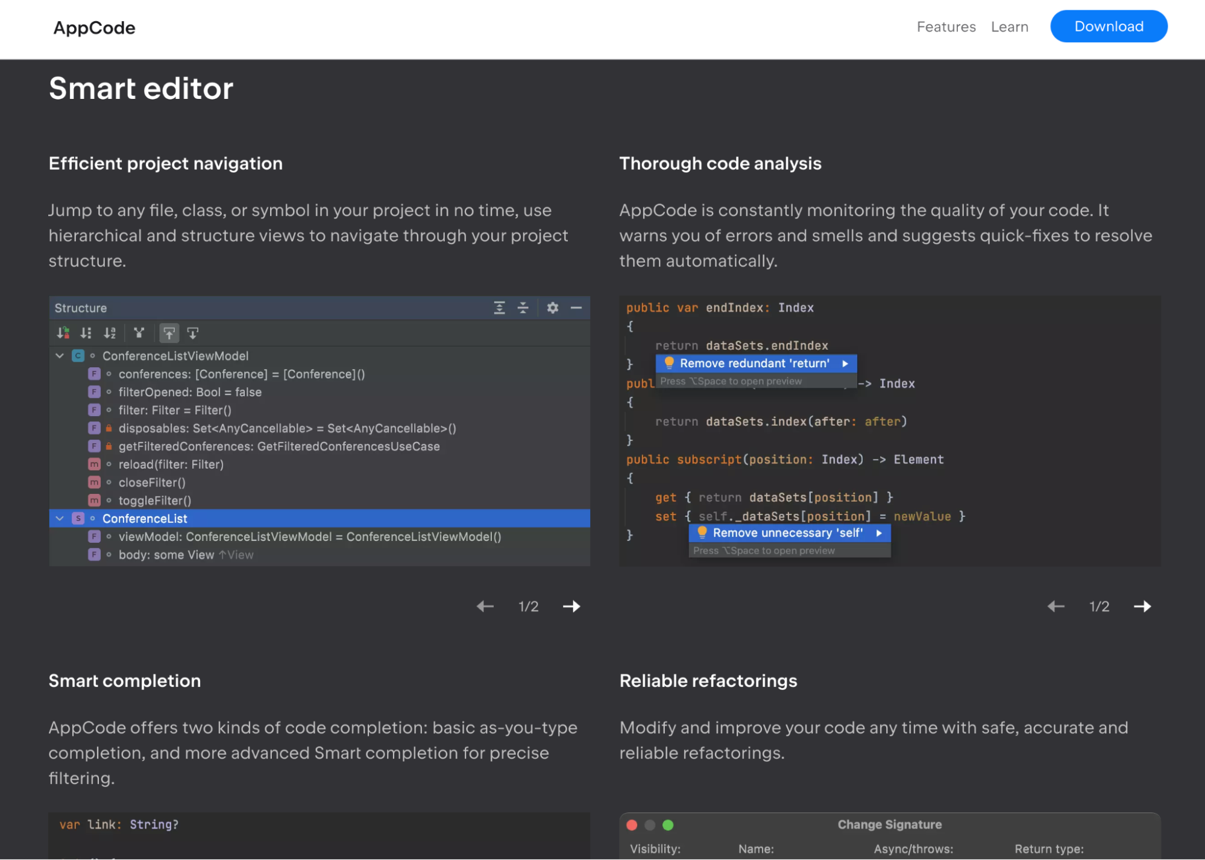The width and height of the screenshot is (1205, 860).
Task: Click the Smart completion heading
Action: (125, 681)
